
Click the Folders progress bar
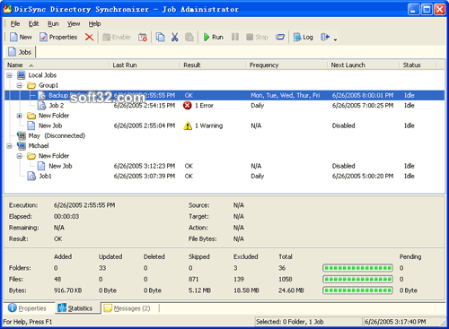pos(357,268)
